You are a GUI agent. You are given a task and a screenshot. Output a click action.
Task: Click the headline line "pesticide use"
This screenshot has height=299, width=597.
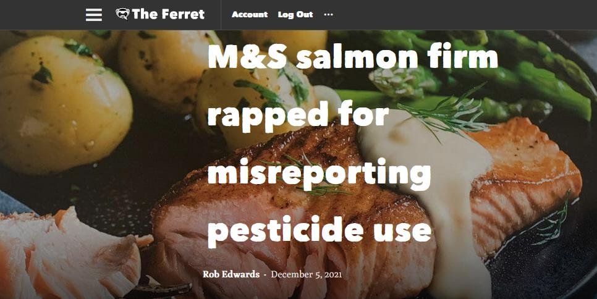click(x=320, y=230)
